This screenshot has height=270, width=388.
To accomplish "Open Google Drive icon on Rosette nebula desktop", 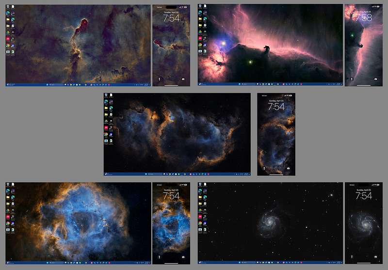I will pyautogui.click(x=8, y=210).
